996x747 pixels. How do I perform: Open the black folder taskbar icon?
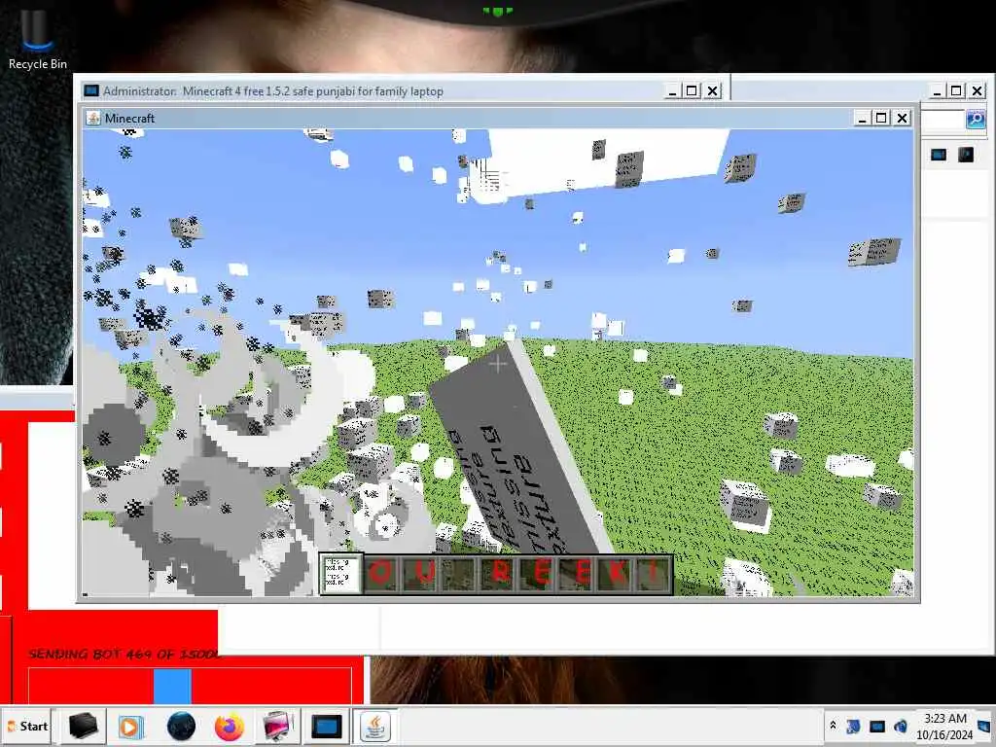(x=83, y=726)
